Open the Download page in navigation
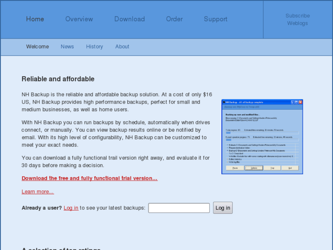This screenshot has width=333, height=250. click(x=130, y=19)
